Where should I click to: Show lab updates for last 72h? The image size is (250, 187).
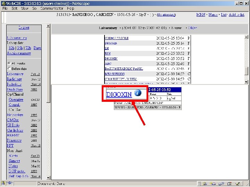pyautogui.click(x=28, y=48)
